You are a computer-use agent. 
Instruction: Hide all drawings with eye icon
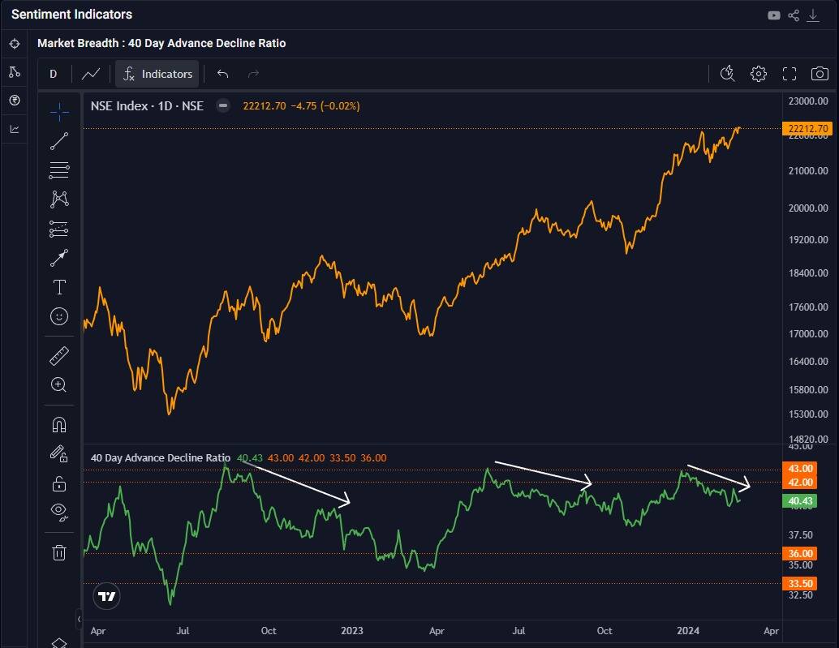(x=59, y=511)
